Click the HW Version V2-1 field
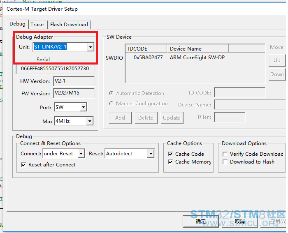Image resolution: width=288 pixels, height=233 pixels. [74, 81]
